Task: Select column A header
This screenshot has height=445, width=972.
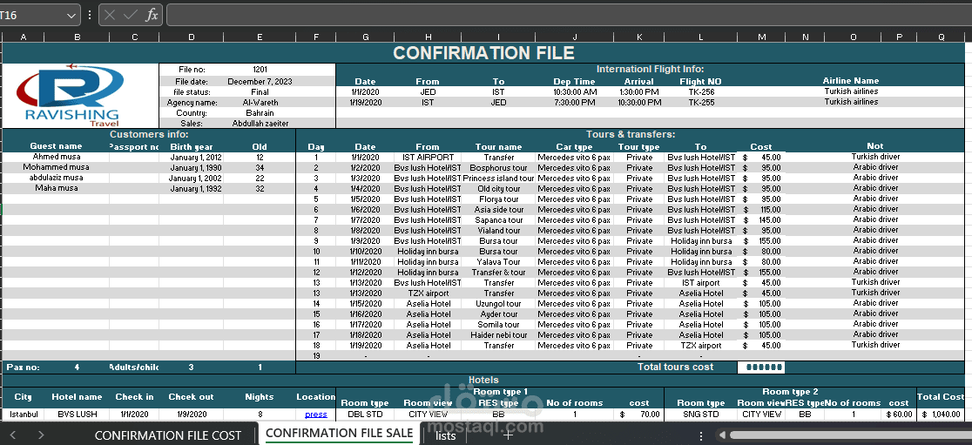Action: coord(24,37)
